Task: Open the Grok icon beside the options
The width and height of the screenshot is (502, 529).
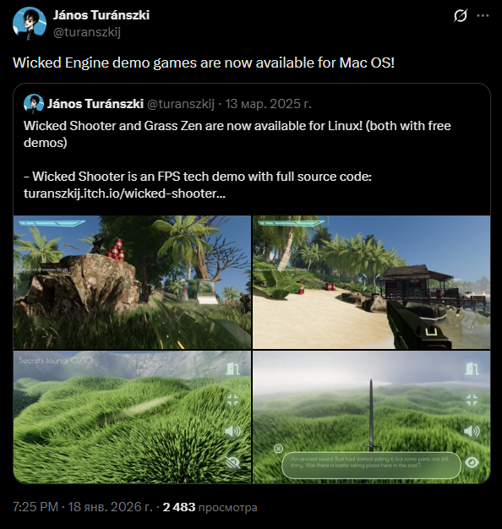Action: 460,15
